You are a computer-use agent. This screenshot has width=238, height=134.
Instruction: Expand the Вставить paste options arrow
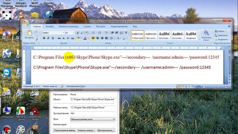tap(29, 40)
